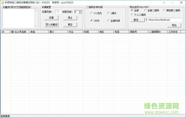Click the 二维码图片 column header
This screenshot has height=118, width=186.
[158, 32]
